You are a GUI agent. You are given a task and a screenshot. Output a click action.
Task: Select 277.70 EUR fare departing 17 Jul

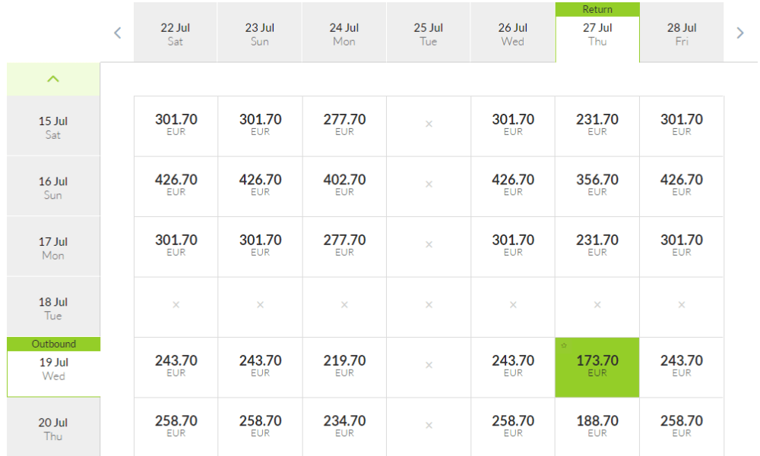pyautogui.click(x=344, y=246)
